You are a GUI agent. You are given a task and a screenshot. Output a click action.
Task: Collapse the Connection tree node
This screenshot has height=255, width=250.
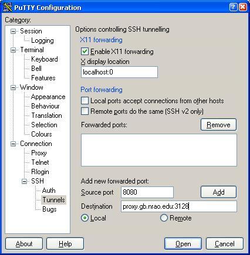pyautogui.click(x=13, y=144)
